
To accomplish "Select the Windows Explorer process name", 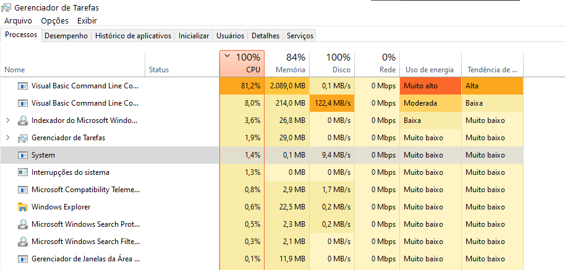I will (x=61, y=207).
